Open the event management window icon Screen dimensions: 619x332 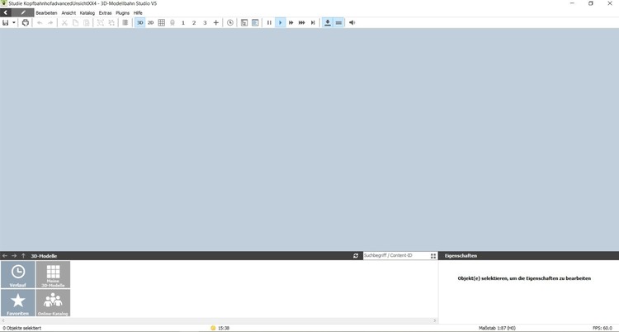tap(244, 23)
